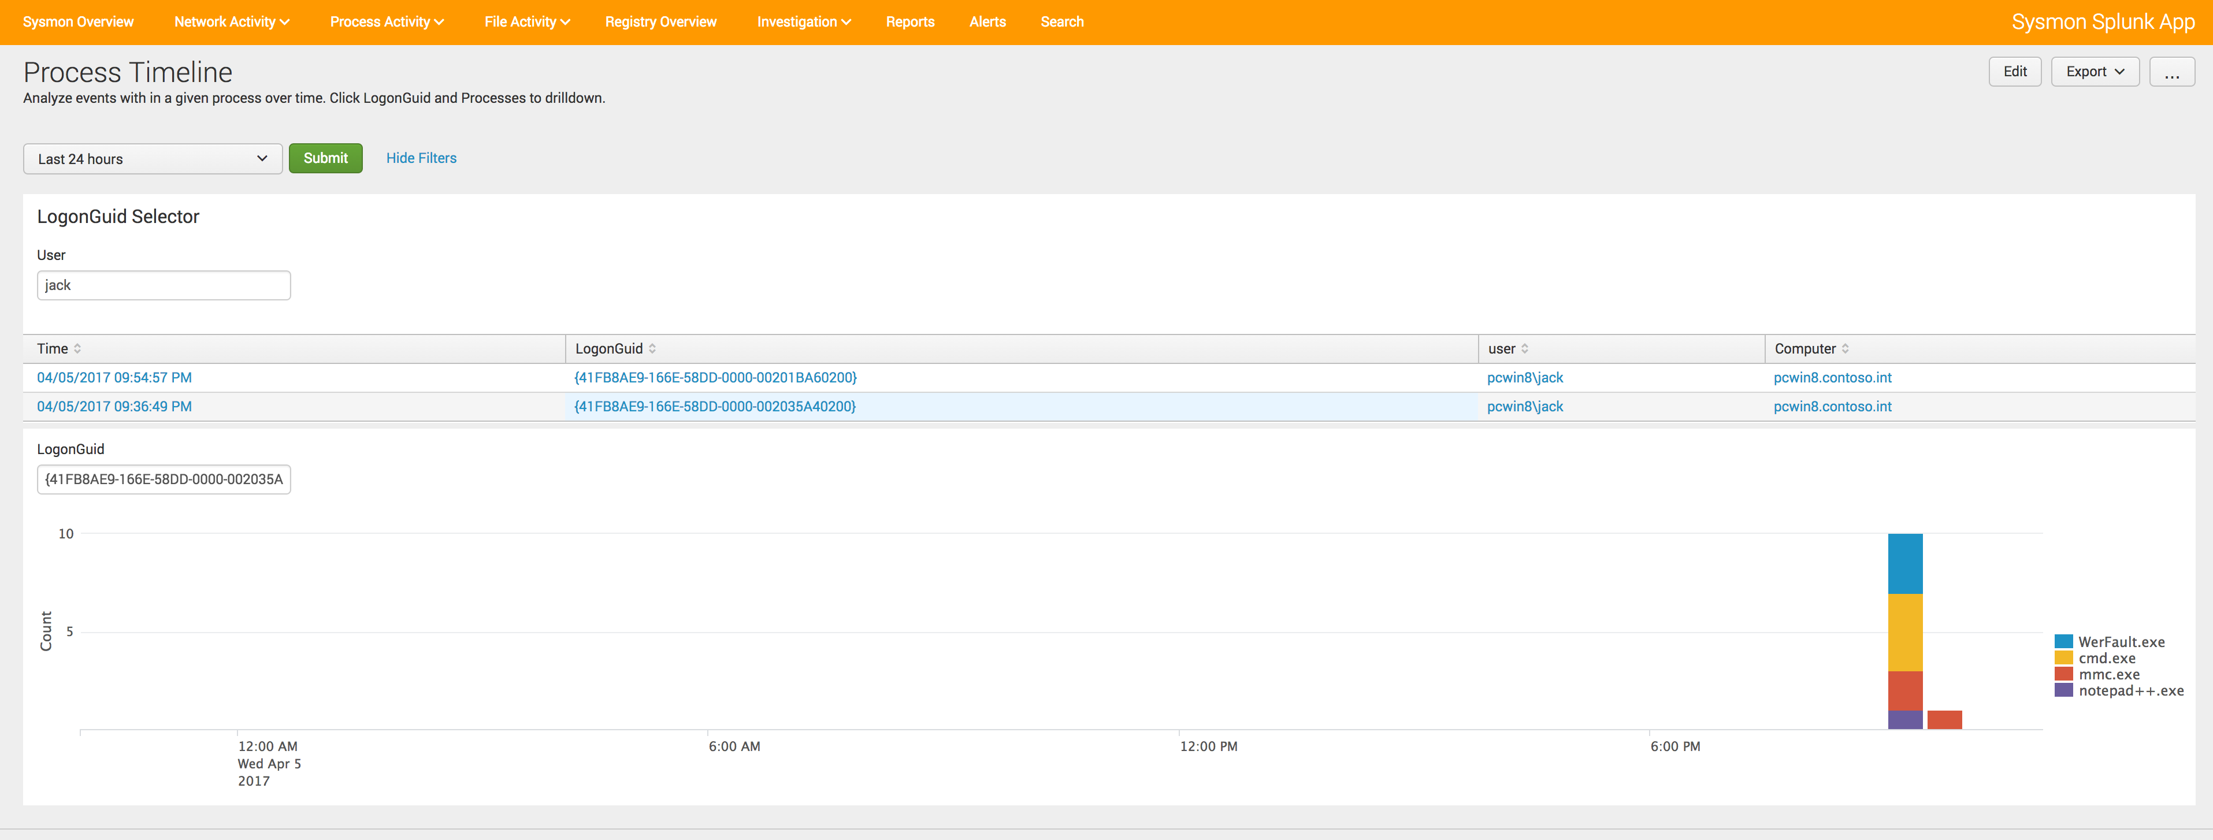Click the green Submit button
The height and width of the screenshot is (840, 2213).
coord(325,158)
